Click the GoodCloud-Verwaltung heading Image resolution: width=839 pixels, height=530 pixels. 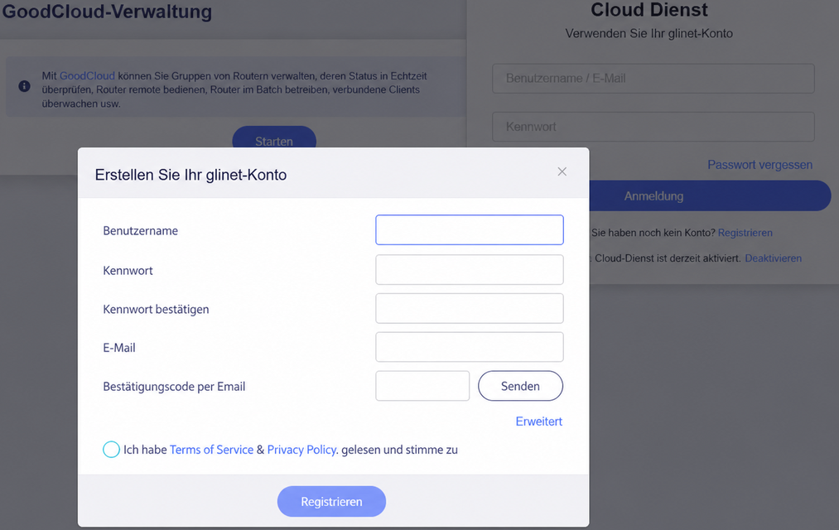click(x=107, y=12)
